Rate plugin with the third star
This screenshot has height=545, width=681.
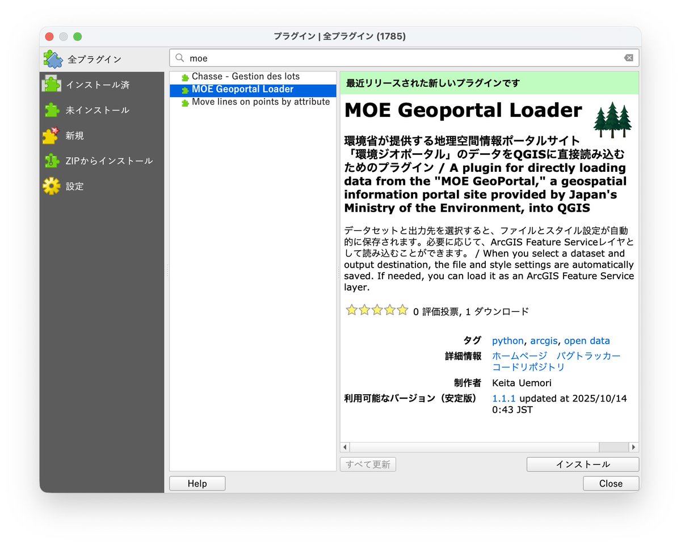point(377,310)
